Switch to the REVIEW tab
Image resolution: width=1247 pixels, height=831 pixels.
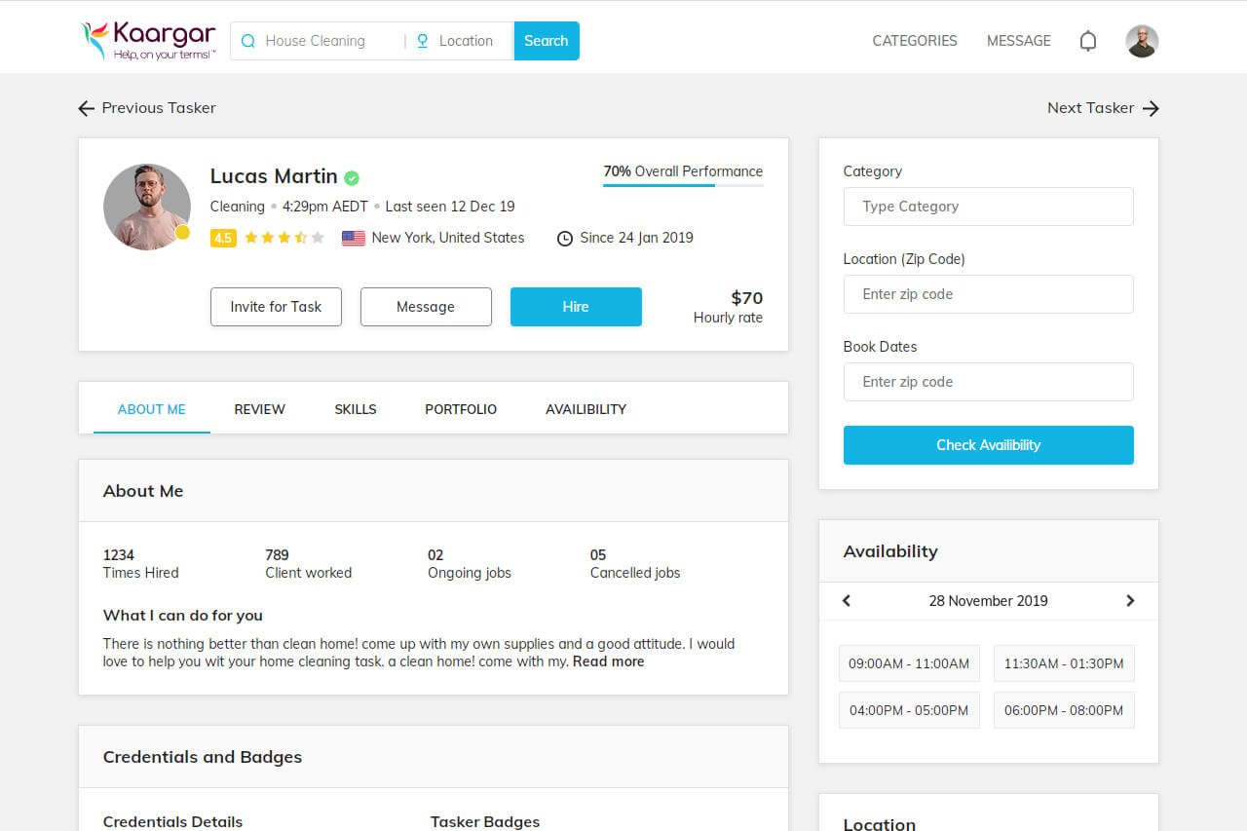point(259,409)
